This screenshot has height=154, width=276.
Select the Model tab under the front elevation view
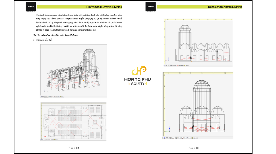172,138
